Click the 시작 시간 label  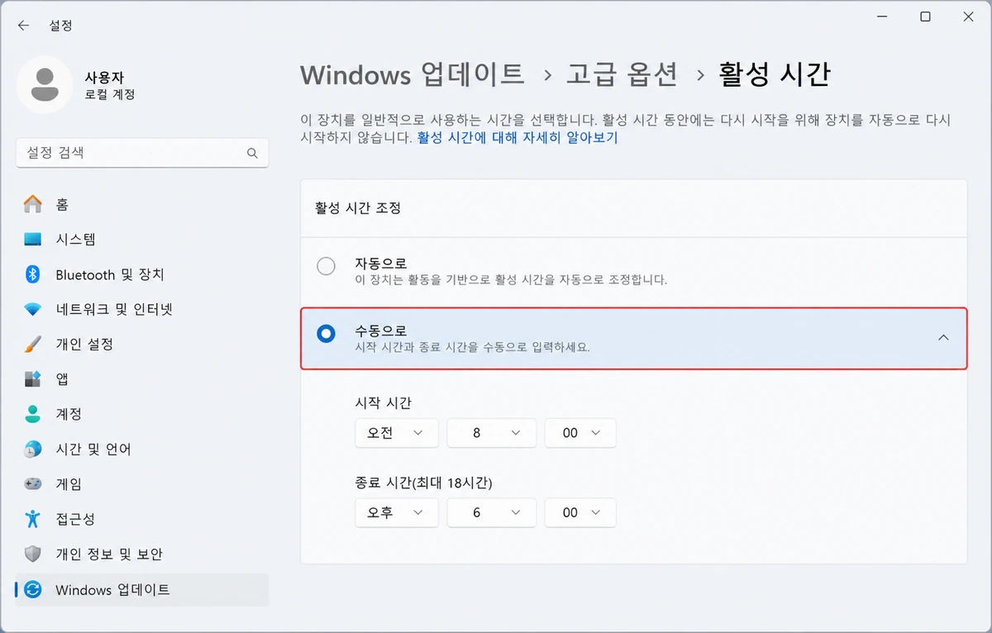383,402
